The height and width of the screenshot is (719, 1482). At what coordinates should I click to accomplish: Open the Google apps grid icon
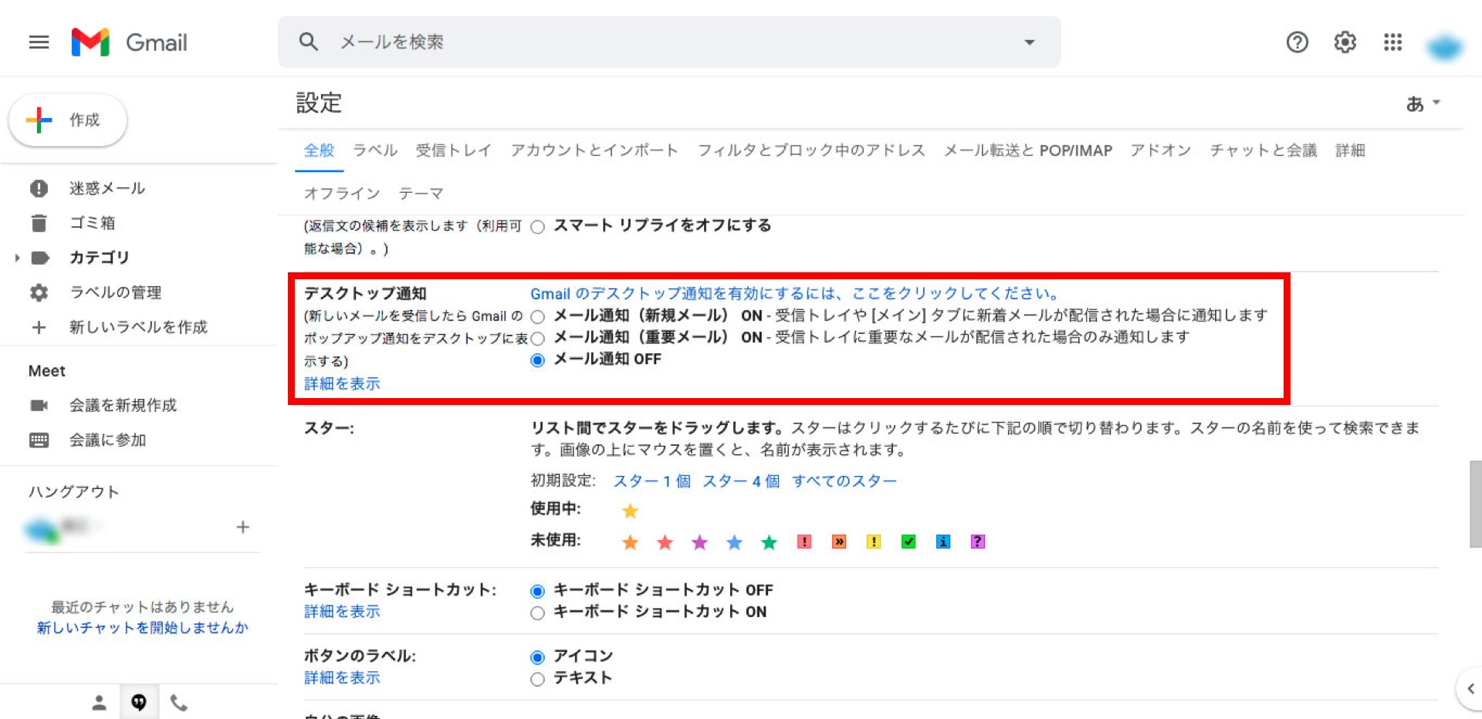1392,42
